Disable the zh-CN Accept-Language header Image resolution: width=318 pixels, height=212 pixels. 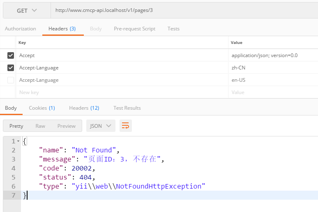(x=11, y=68)
